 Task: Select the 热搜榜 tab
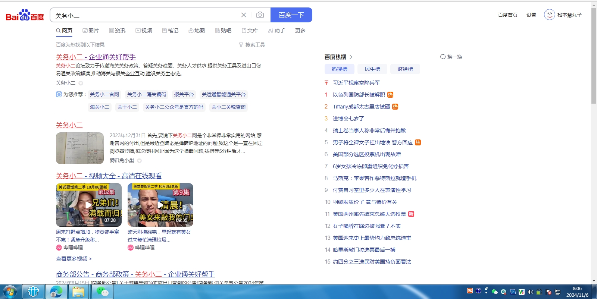[340, 69]
